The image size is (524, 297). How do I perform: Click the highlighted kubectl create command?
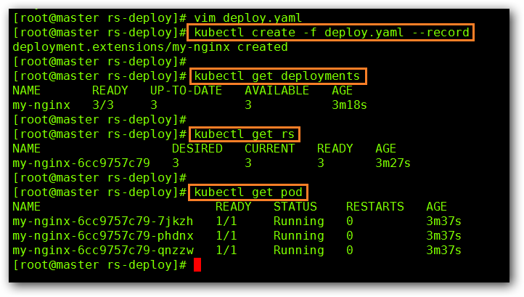[331, 33]
